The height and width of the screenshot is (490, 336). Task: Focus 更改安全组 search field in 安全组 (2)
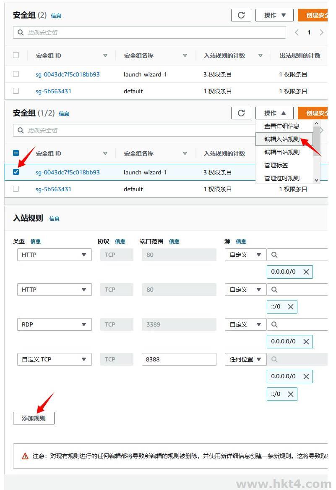point(149,32)
